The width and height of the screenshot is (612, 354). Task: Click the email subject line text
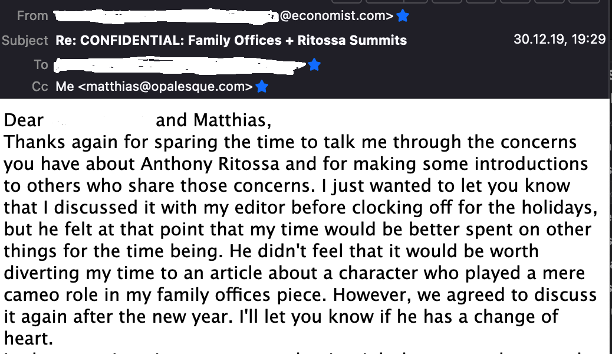tap(231, 41)
